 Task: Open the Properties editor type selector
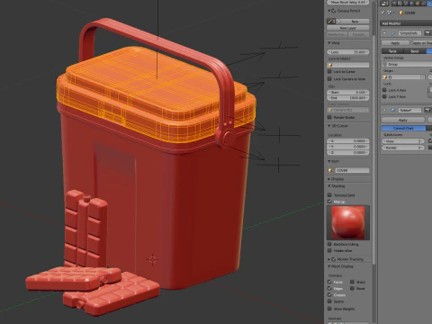pos(384,4)
